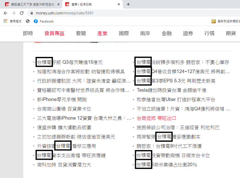The height and width of the screenshot is (178, 240).
Task: Open the Facebook bookmark
Action: [44, 21]
